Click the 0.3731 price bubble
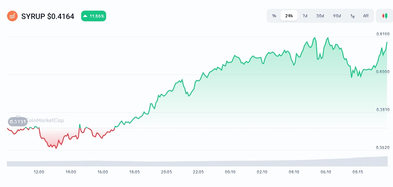 [17, 122]
